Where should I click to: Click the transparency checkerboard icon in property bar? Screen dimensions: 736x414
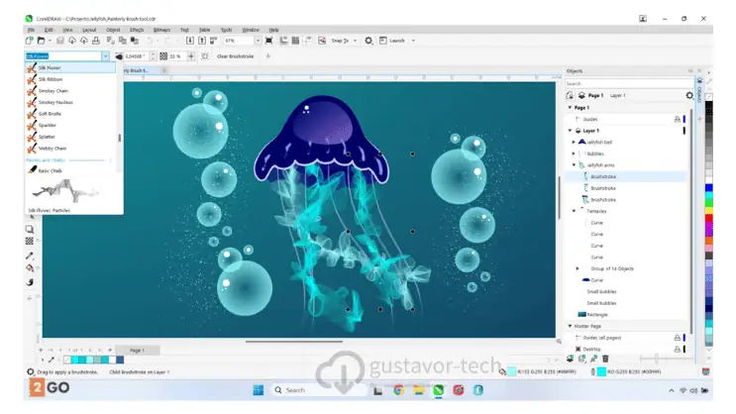tap(163, 56)
